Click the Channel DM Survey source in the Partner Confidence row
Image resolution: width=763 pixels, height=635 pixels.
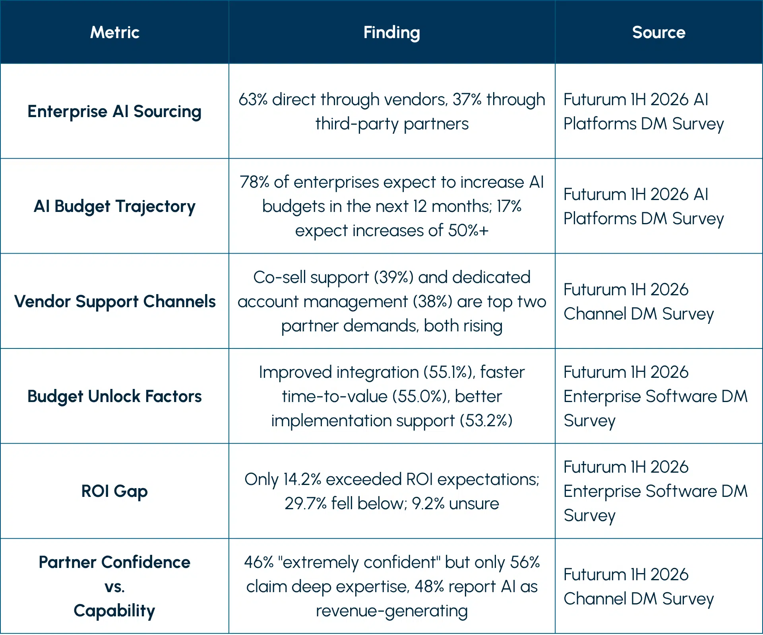tap(638, 587)
